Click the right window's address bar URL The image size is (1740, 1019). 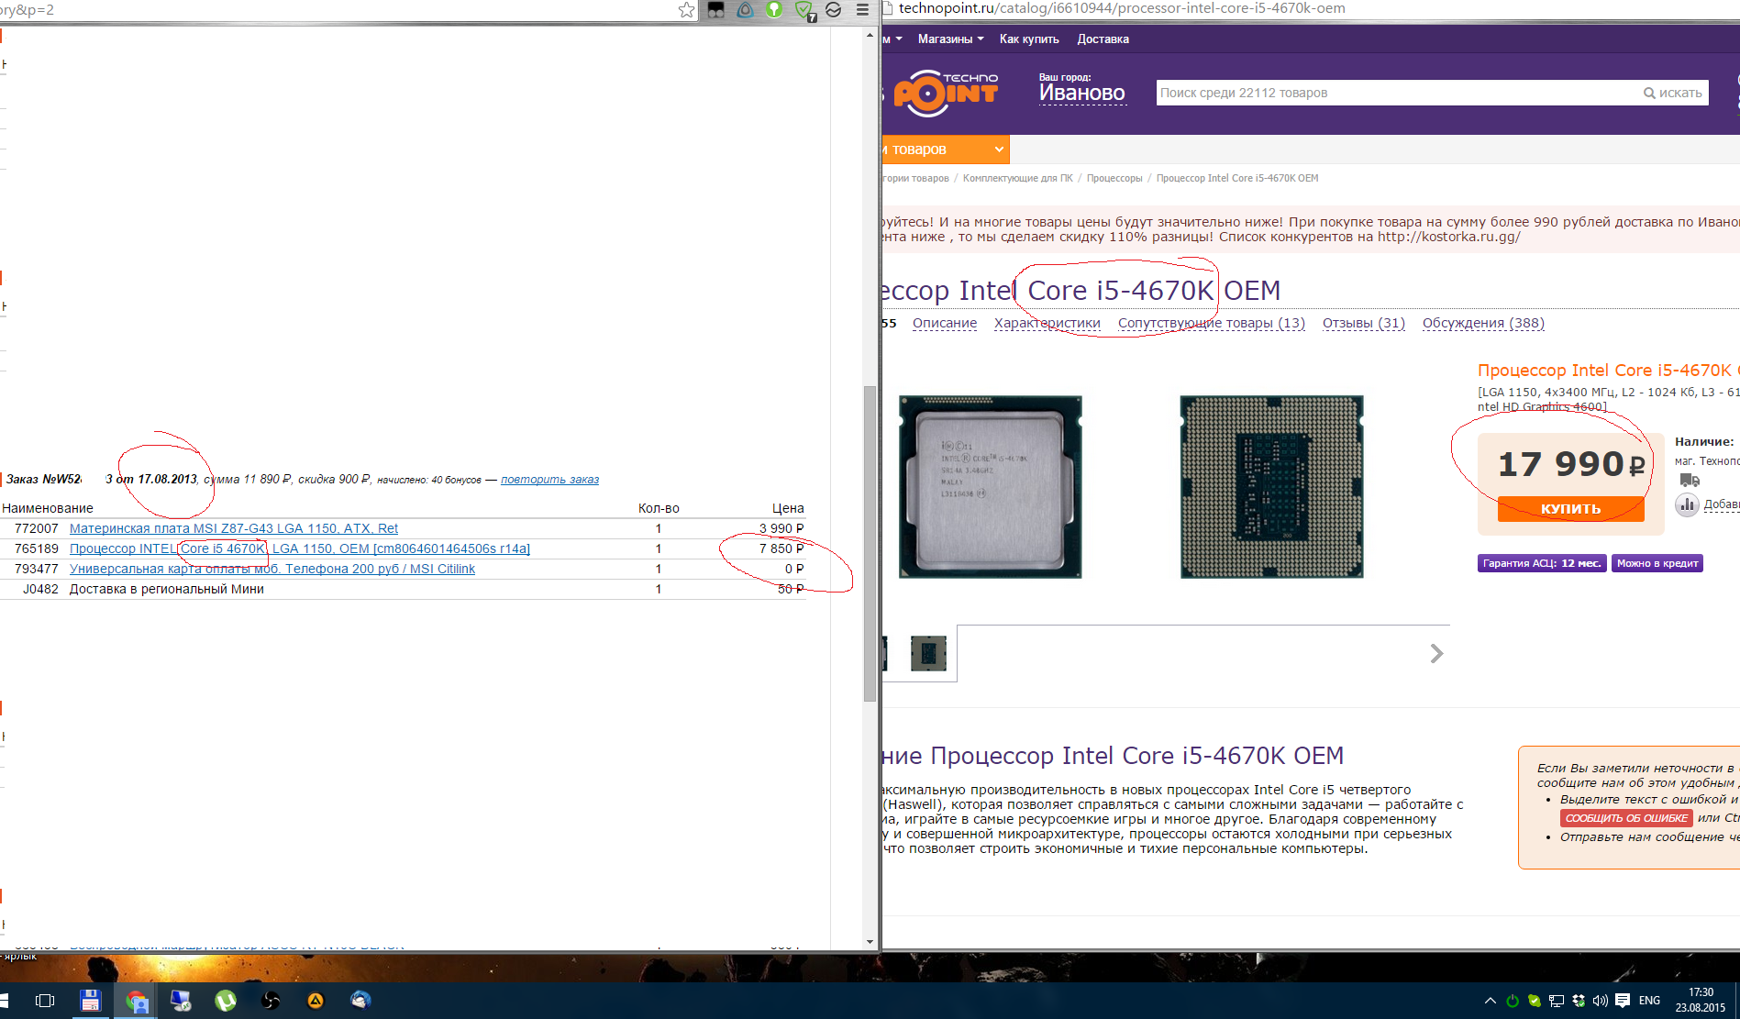(1122, 8)
